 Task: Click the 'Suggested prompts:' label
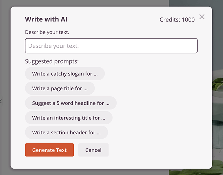point(52,61)
